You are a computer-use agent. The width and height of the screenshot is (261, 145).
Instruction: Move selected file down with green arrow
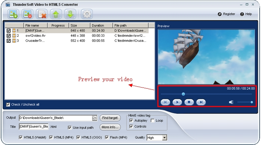(70, 14)
